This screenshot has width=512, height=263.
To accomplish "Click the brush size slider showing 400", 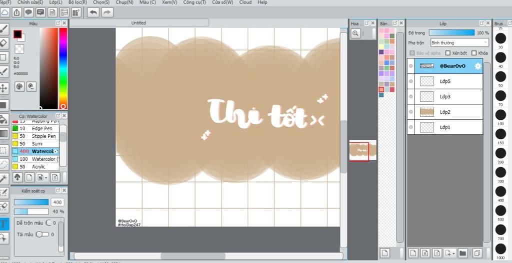I will click(31, 202).
